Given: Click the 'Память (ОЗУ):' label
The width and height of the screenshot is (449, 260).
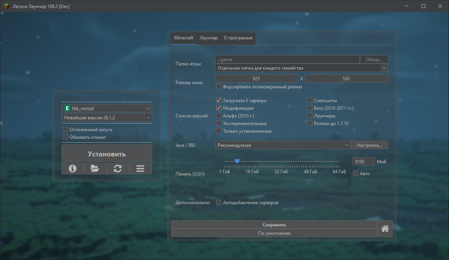Looking at the screenshot, I should pyautogui.click(x=190, y=174).
